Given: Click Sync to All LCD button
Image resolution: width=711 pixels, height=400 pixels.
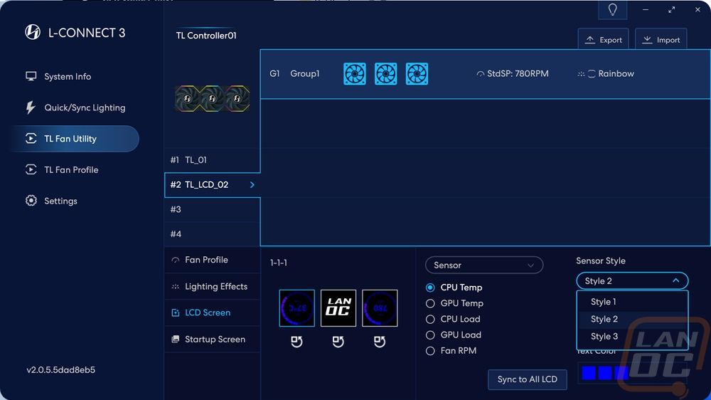Looking at the screenshot, I should 528,379.
